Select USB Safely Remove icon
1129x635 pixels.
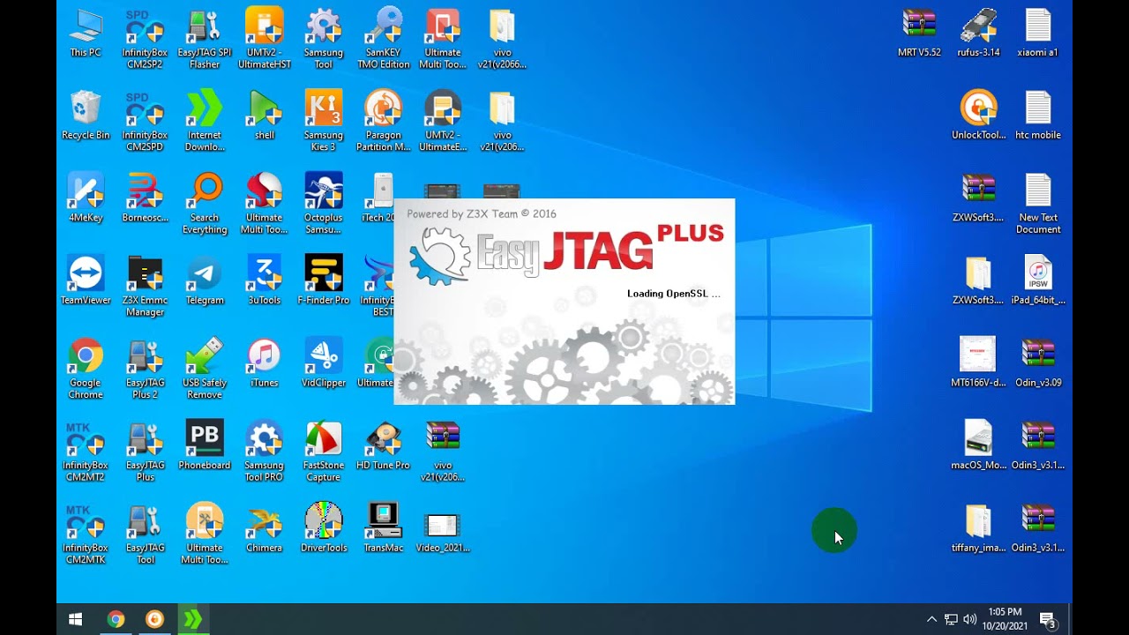(205, 369)
